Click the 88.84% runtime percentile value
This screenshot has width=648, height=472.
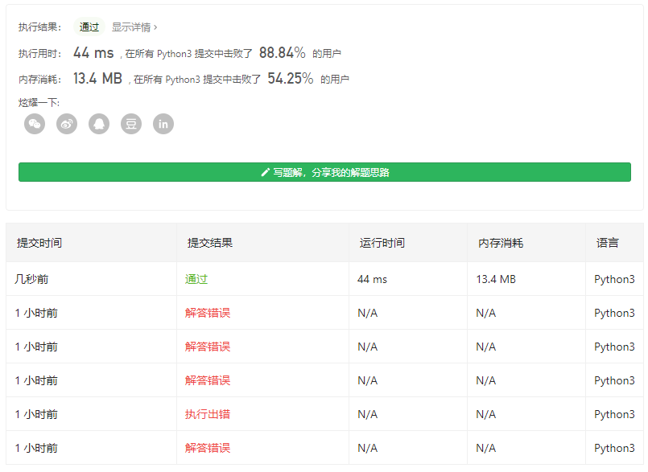point(283,53)
